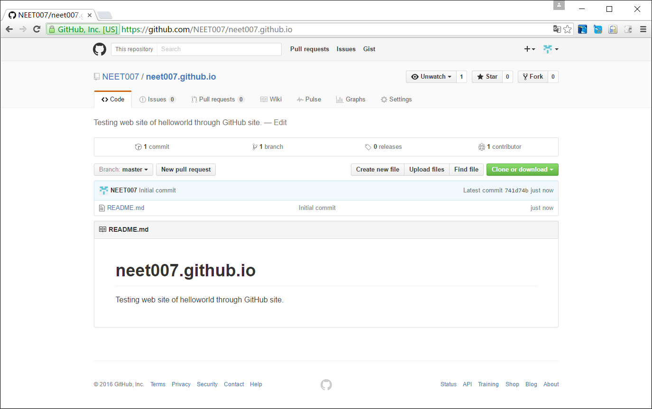
Task: Open footer Help link
Action: [x=256, y=384]
